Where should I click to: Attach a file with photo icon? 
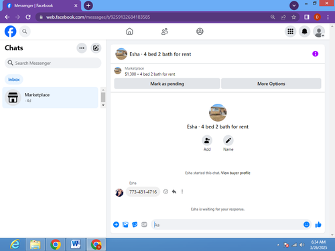click(125, 224)
